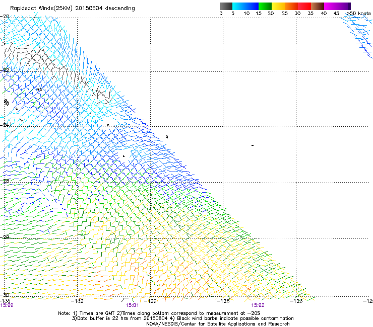
Task: Click the gray 0-5 knots legend segment
Action: tap(226, 6)
